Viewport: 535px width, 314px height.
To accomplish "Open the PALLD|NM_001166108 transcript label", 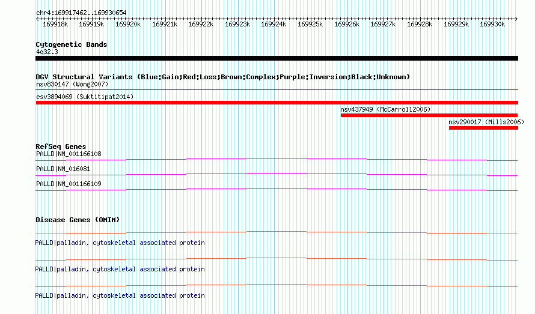I will pos(69,154).
